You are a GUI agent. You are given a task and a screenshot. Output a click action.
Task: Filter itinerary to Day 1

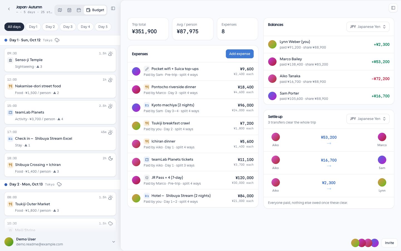pyautogui.click(x=33, y=27)
